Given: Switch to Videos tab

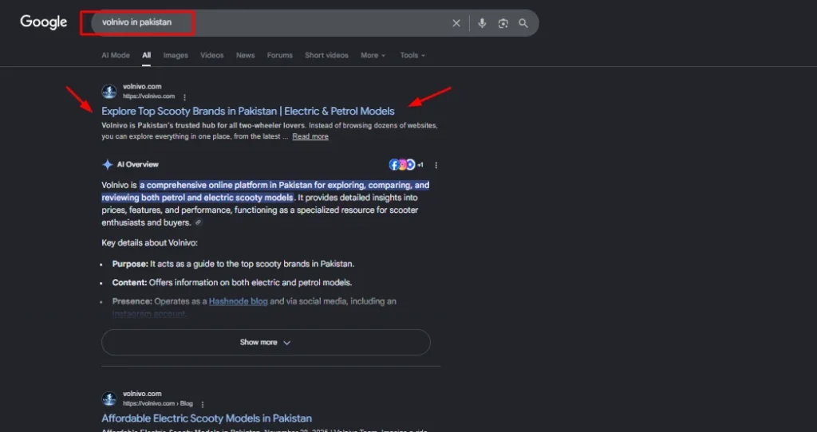Looking at the screenshot, I should 212,55.
